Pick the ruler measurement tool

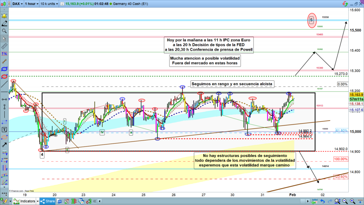pyautogui.click(x=4, y=46)
